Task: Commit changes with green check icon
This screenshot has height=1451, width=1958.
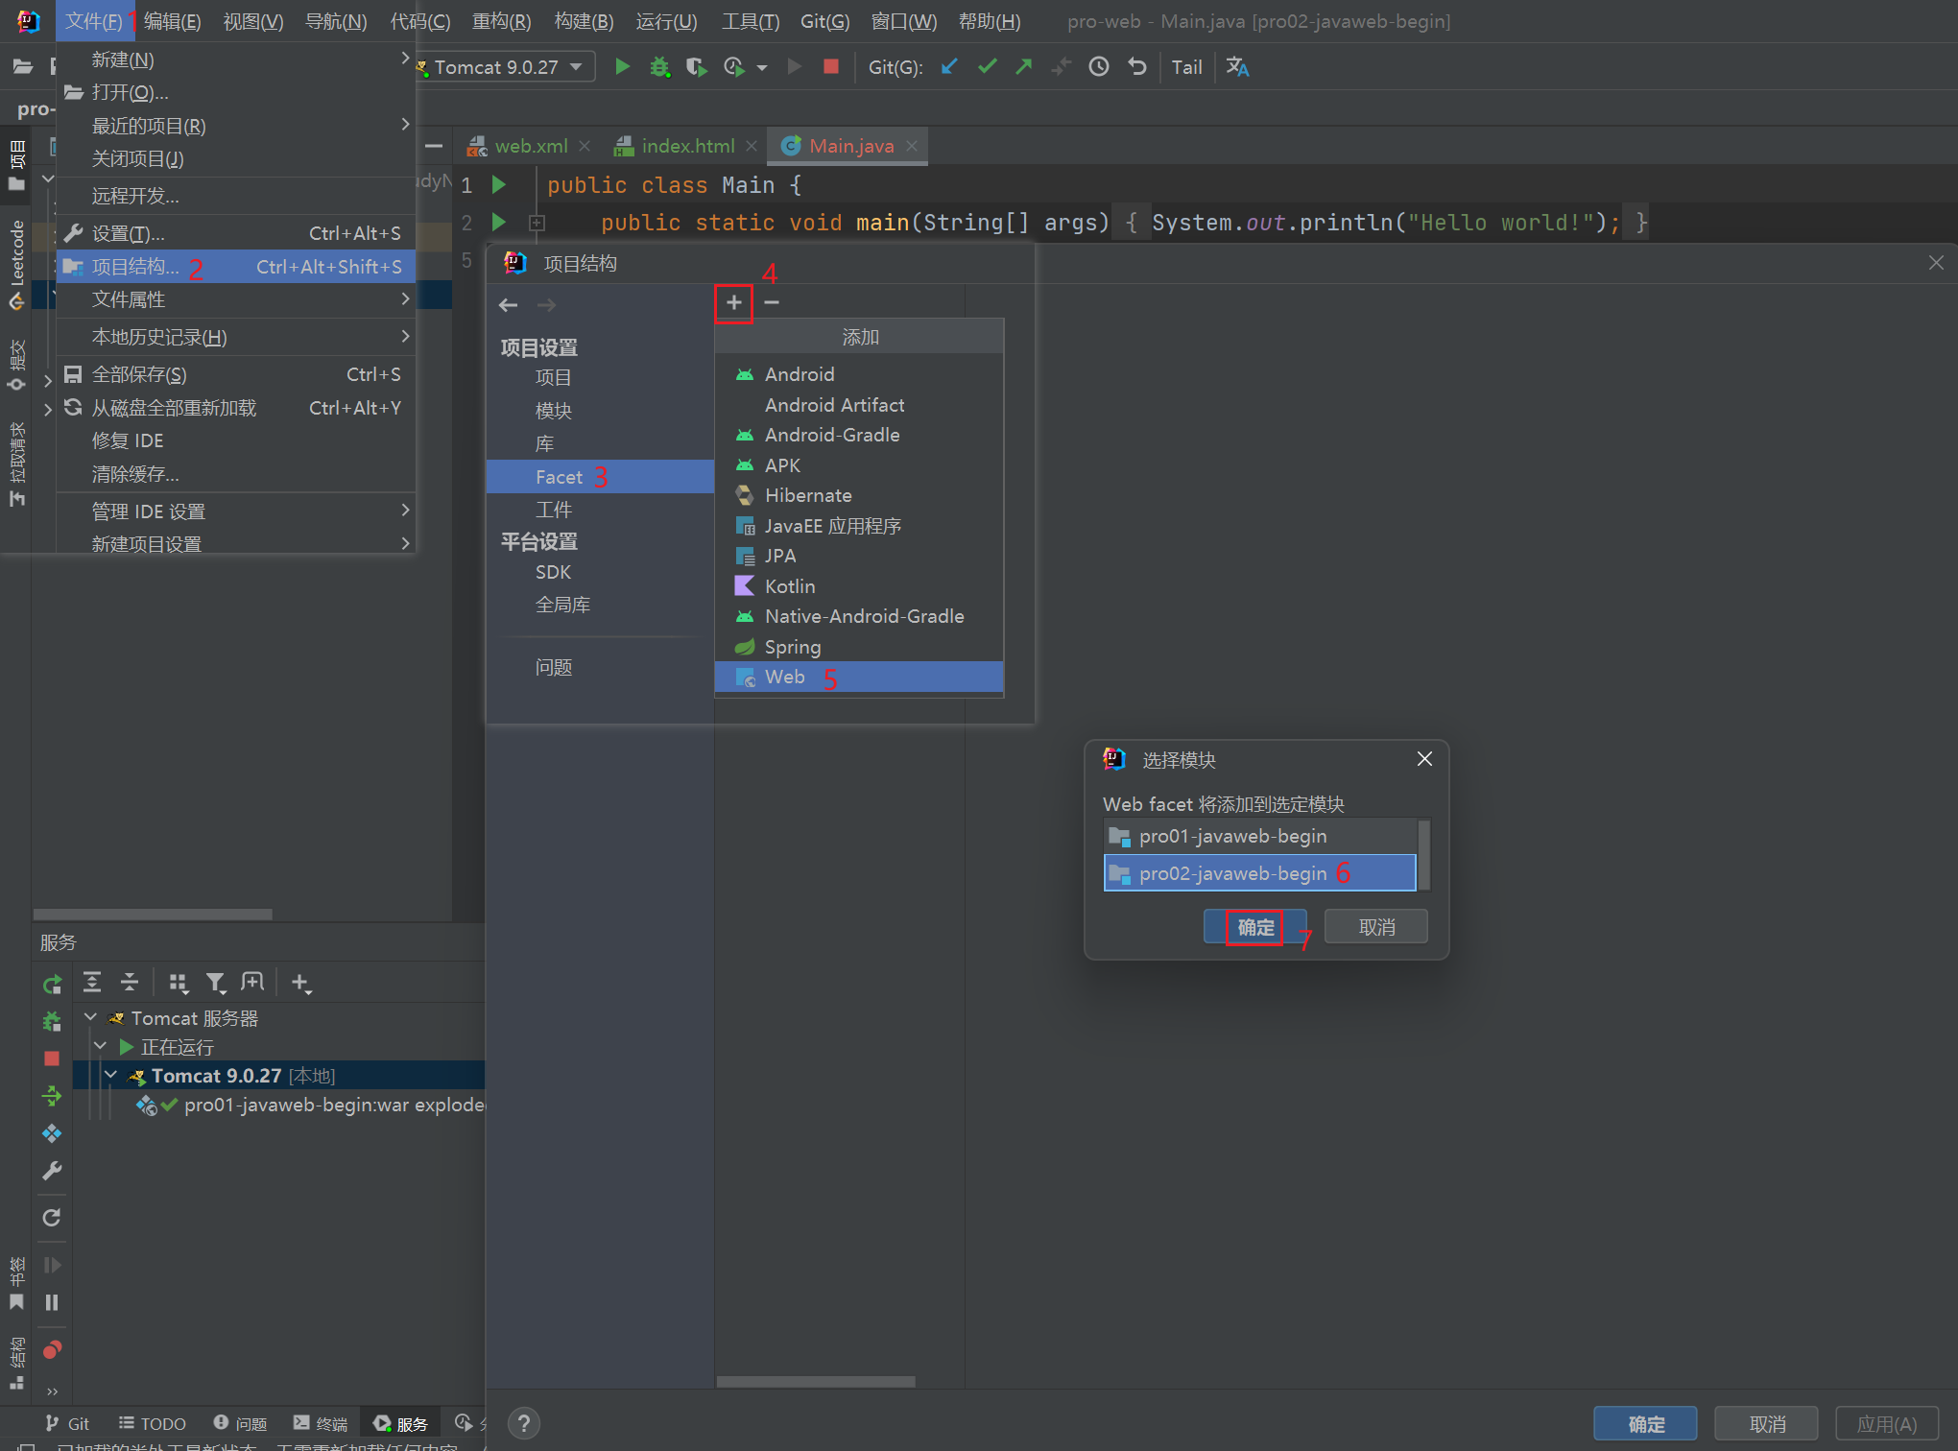Action: pos(987,67)
